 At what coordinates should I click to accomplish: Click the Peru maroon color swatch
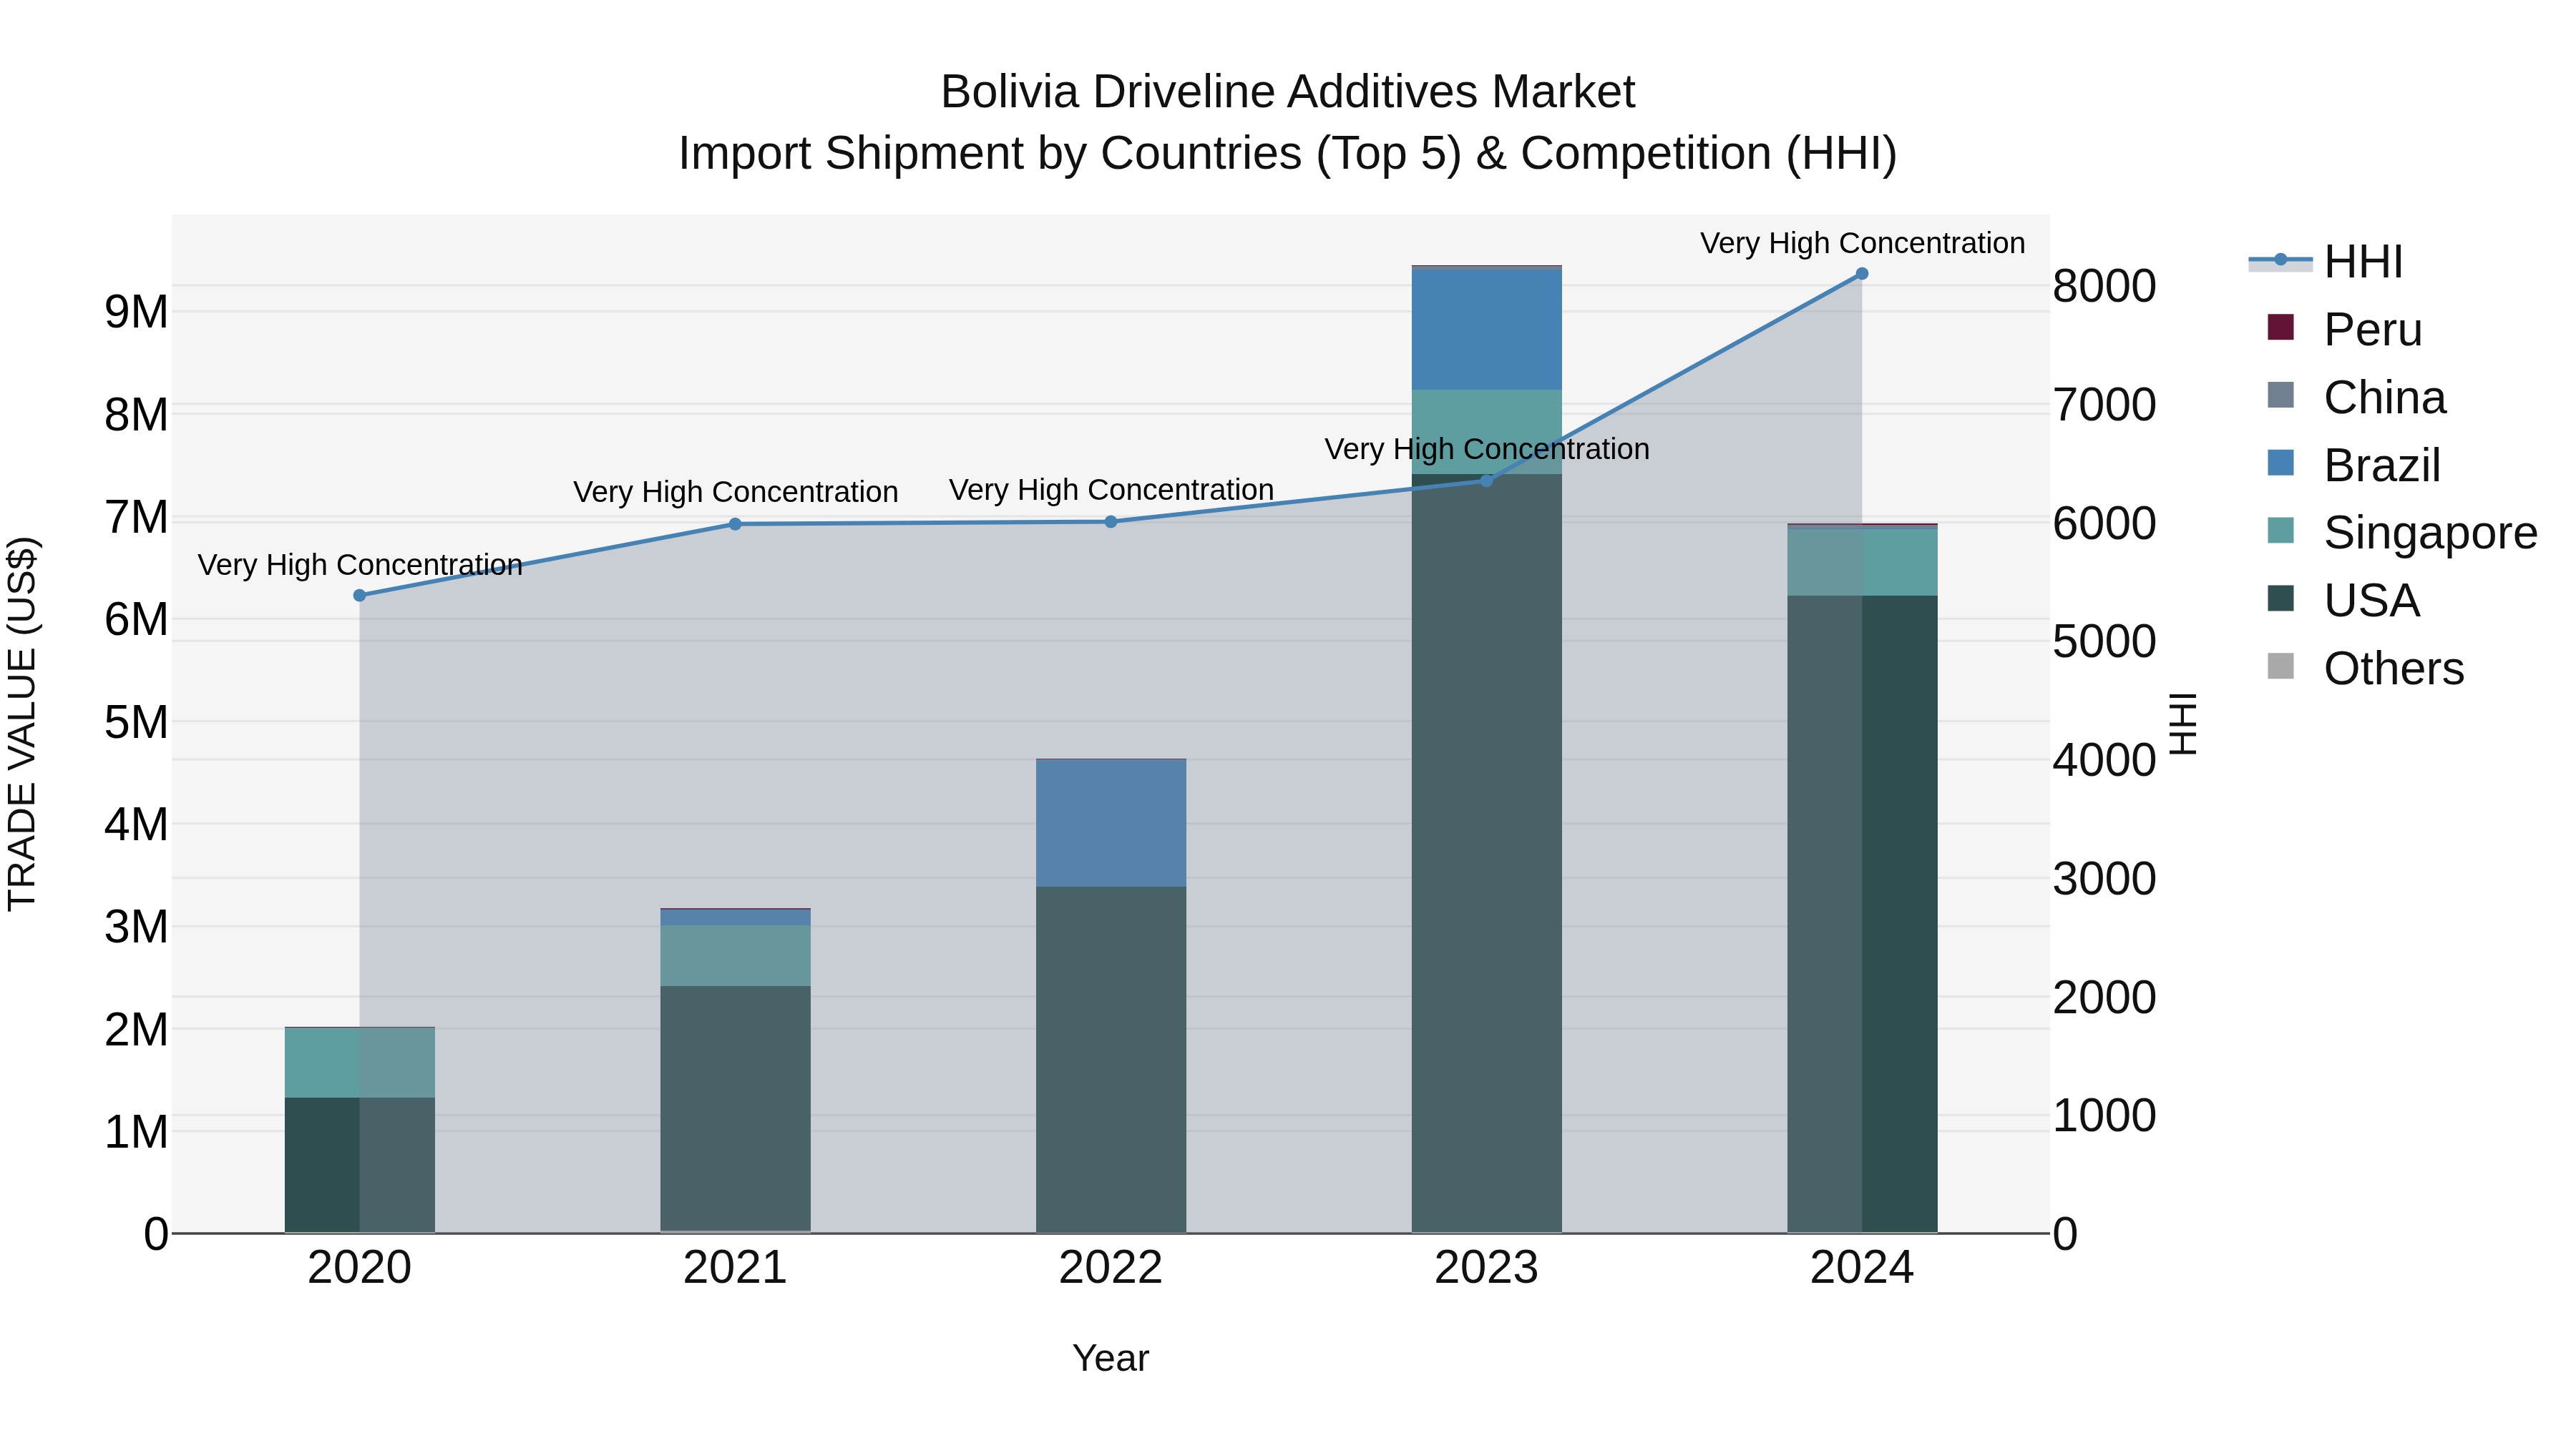pyautogui.click(x=2281, y=327)
